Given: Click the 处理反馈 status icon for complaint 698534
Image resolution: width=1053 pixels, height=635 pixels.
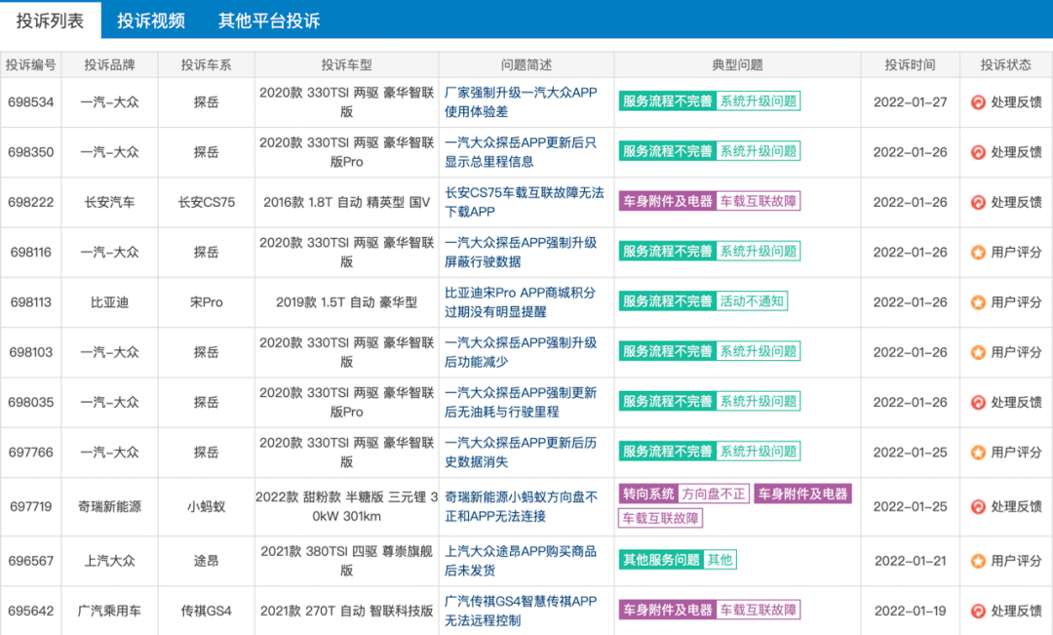Looking at the screenshot, I should click(978, 102).
